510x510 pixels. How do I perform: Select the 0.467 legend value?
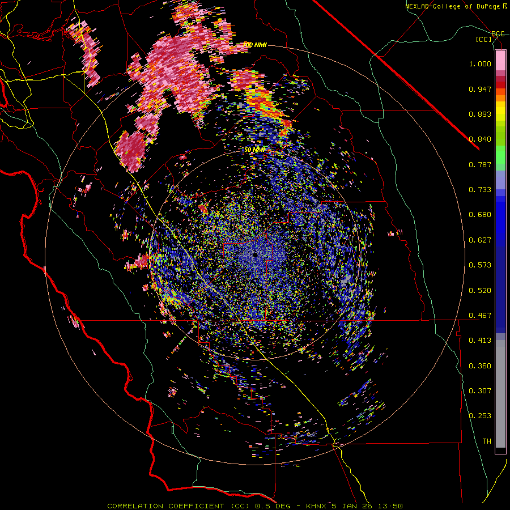click(x=480, y=316)
